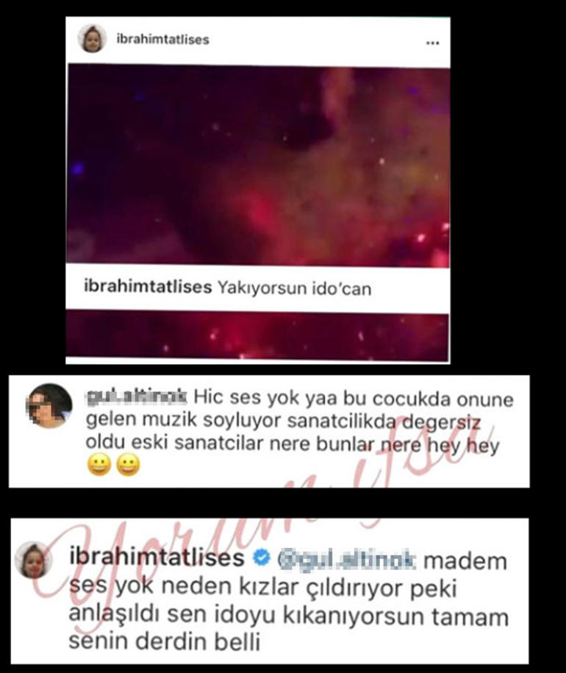Click bold ibrahimtatlises name in caption
The width and height of the screenshot is (566, 673).
(148, 287)
